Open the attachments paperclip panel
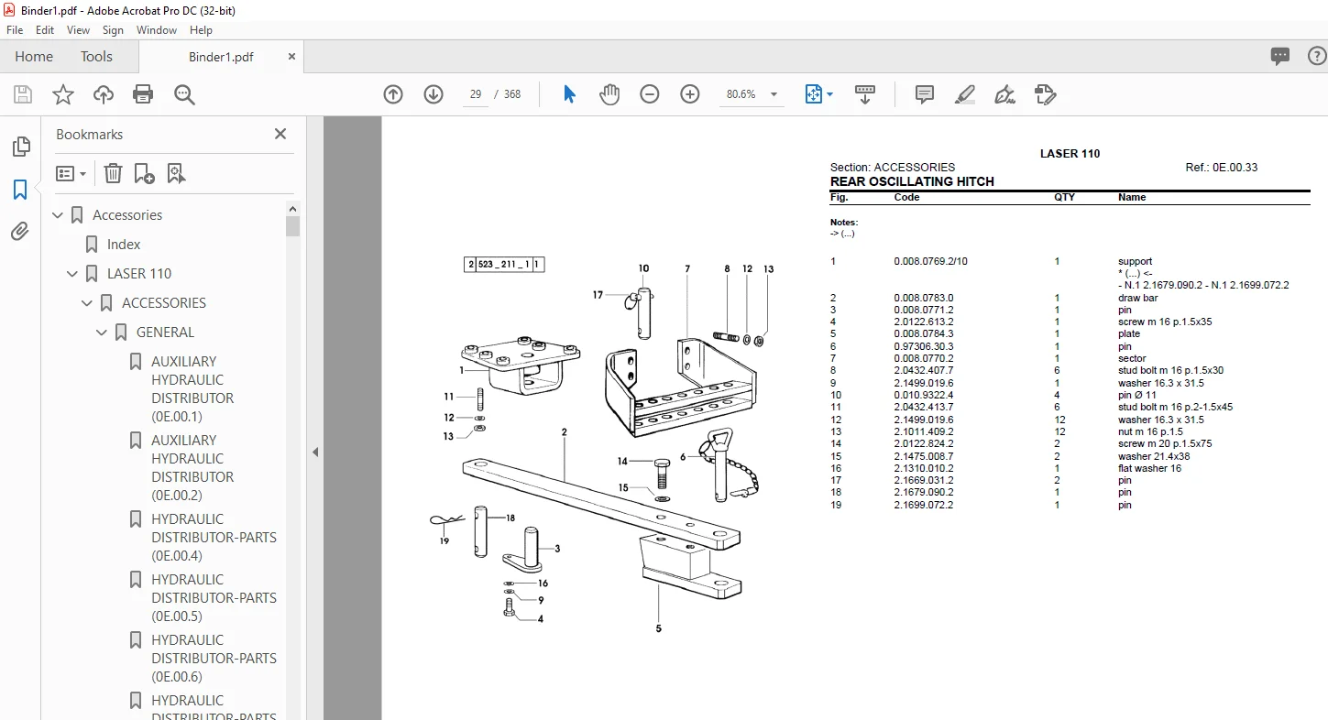 [x=20, y=232]
